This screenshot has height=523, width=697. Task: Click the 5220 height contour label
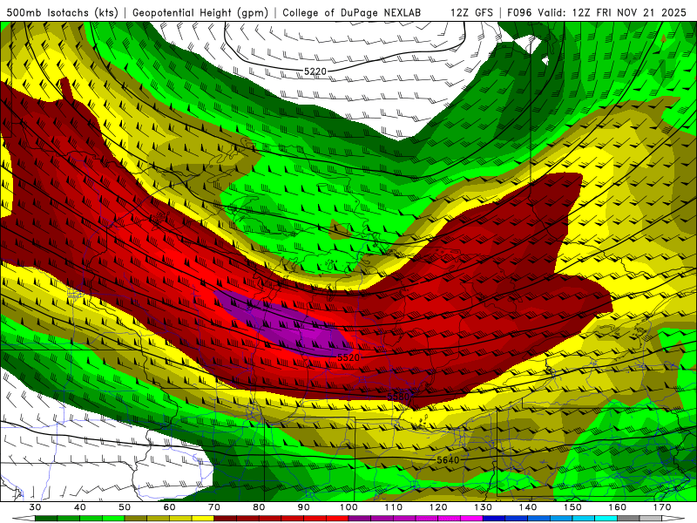(x=315, y=71)
